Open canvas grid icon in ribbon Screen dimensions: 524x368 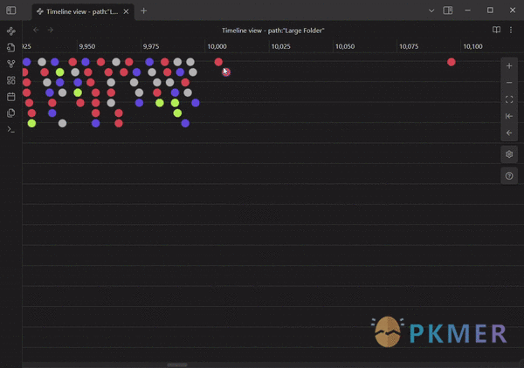(11, 80)
